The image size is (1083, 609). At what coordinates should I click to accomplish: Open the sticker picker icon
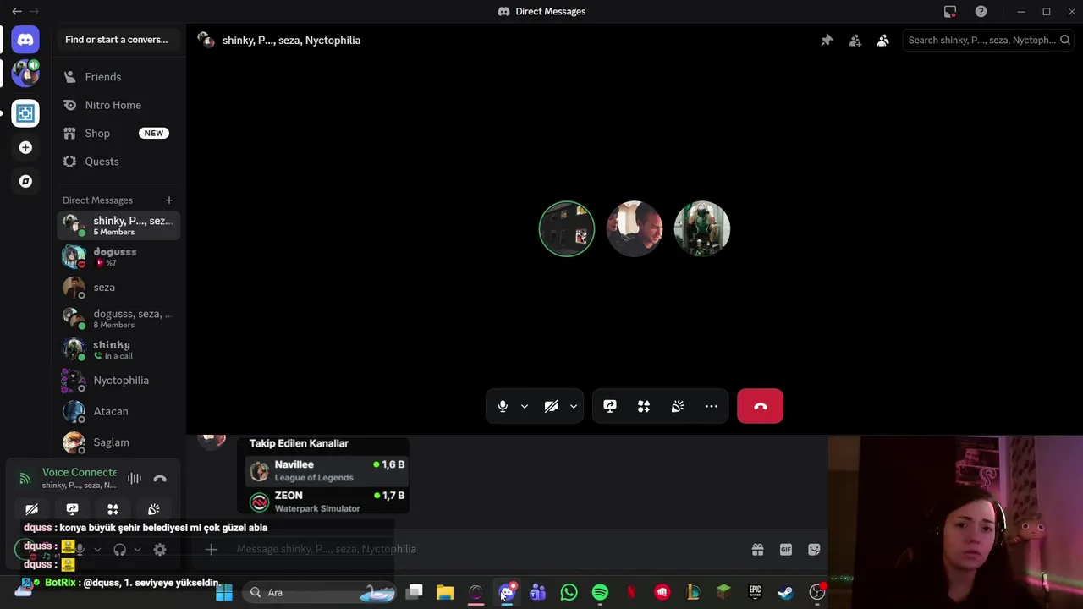coord(814,550)
